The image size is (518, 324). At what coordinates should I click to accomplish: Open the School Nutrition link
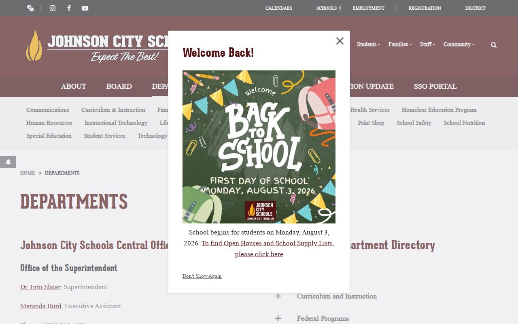pos(464,123)
